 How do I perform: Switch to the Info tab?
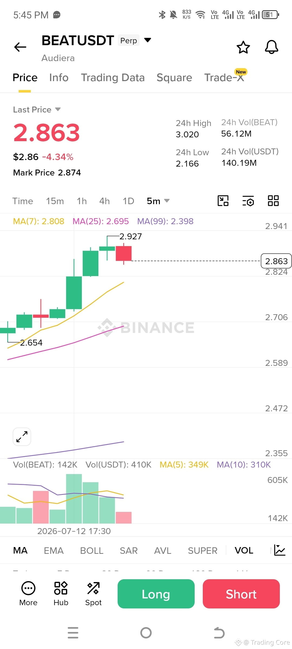pyautogui.click(x=59, y=78)
